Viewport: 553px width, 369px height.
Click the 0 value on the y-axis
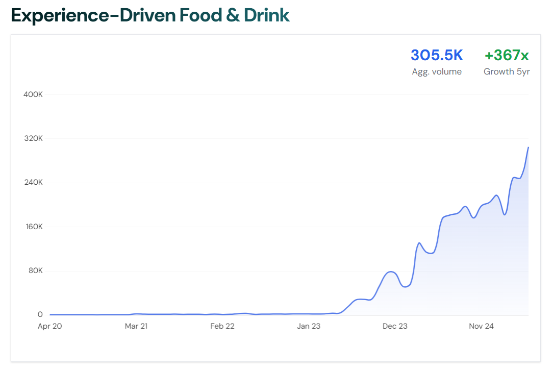pos(40,314)
